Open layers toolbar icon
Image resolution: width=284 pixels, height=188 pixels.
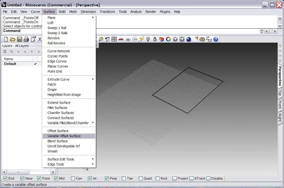[162, 39]
